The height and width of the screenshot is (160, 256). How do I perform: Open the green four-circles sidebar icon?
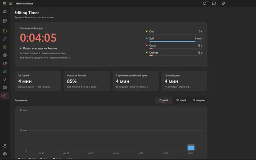(x=5, y=47)
